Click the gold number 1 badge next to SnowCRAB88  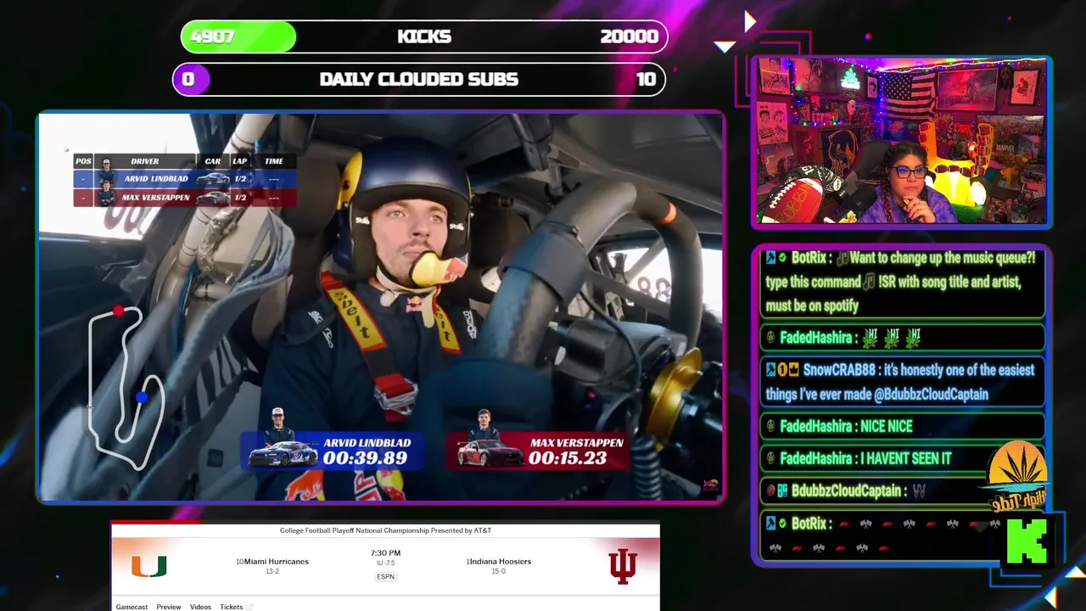click(x=782, y=370)
